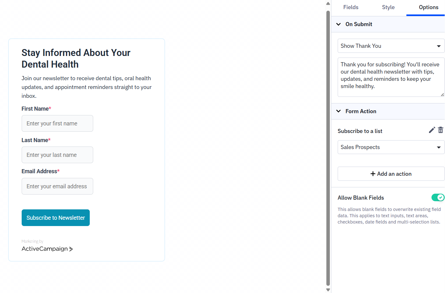Click the down arrow on Sales Prospects dropdown
The width and height of the screenshot is (445, 293).
439,147
